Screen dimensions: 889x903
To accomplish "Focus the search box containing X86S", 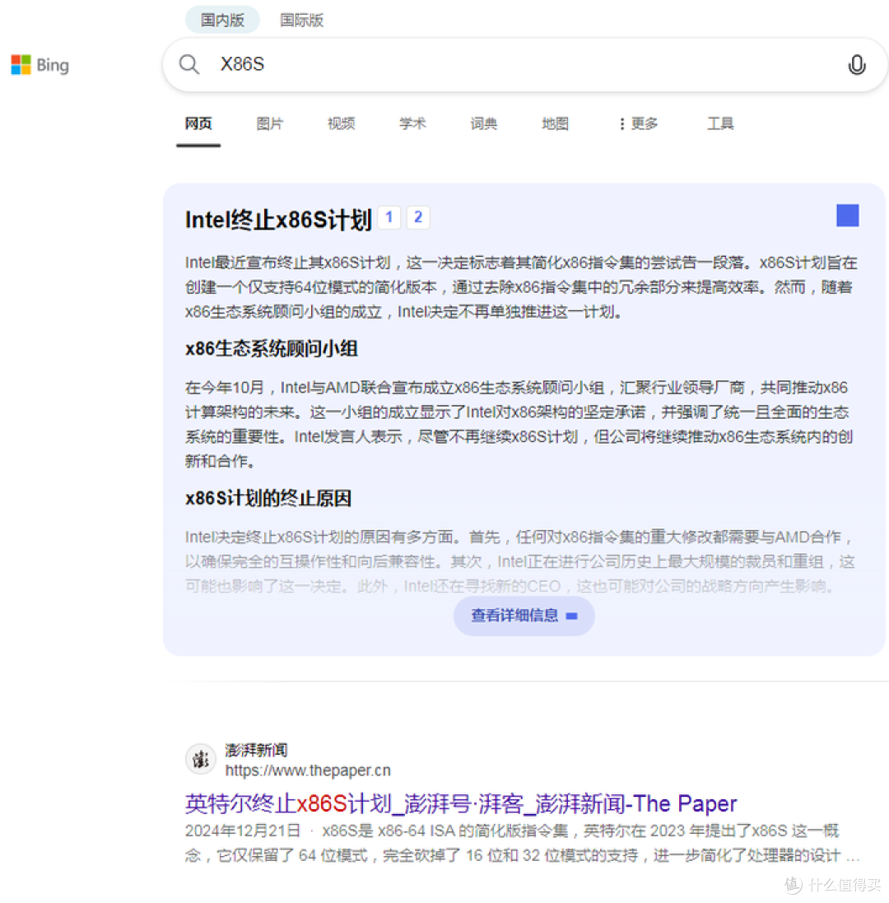I will [x=525, y=64].
